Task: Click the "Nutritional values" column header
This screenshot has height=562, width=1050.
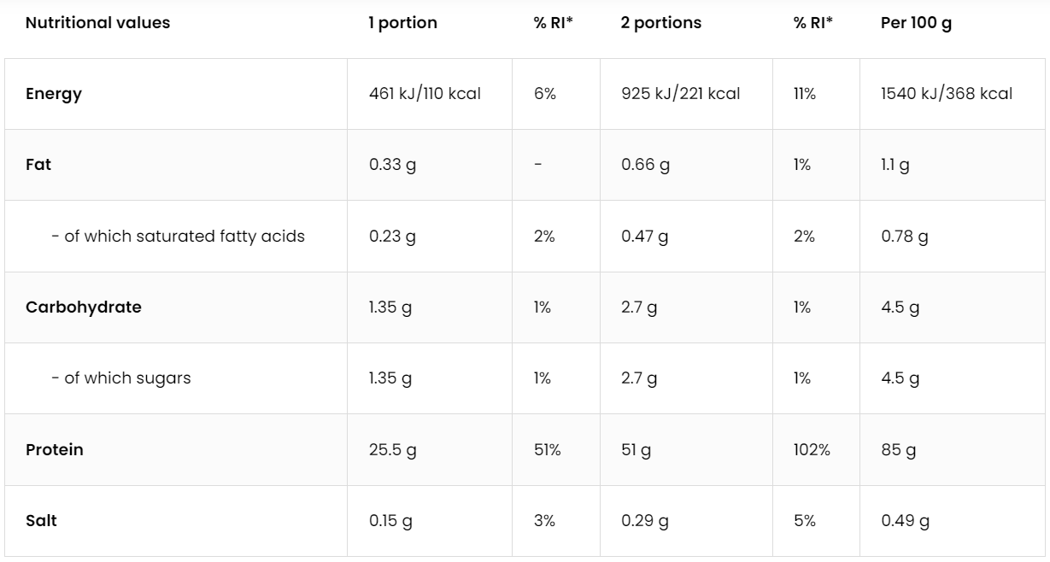Action: click(97, 23)
